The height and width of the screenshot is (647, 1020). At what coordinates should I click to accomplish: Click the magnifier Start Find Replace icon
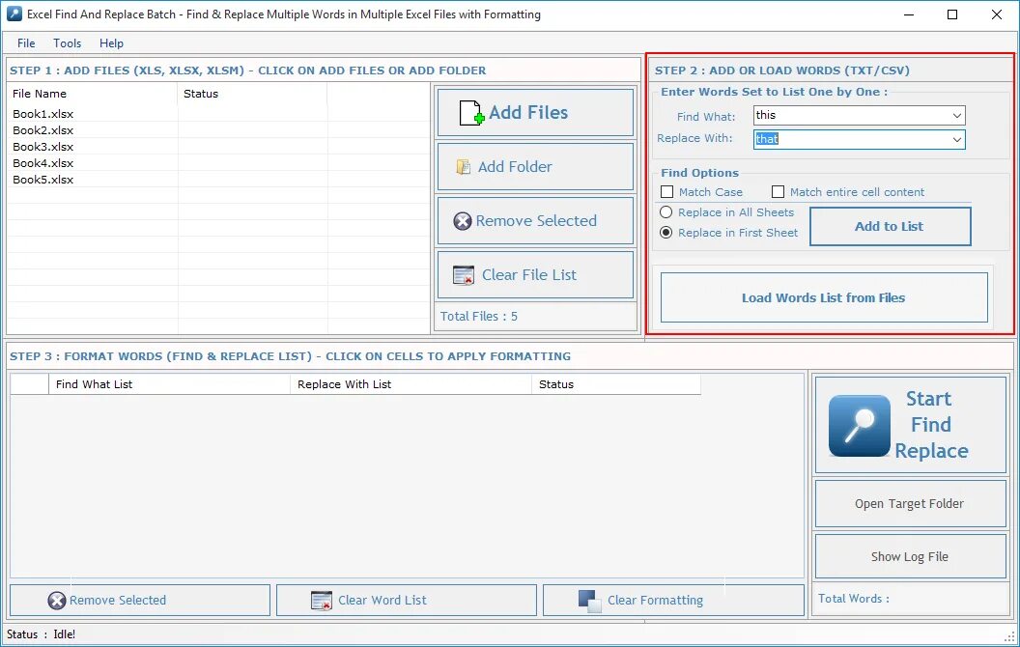pos(860,425)
